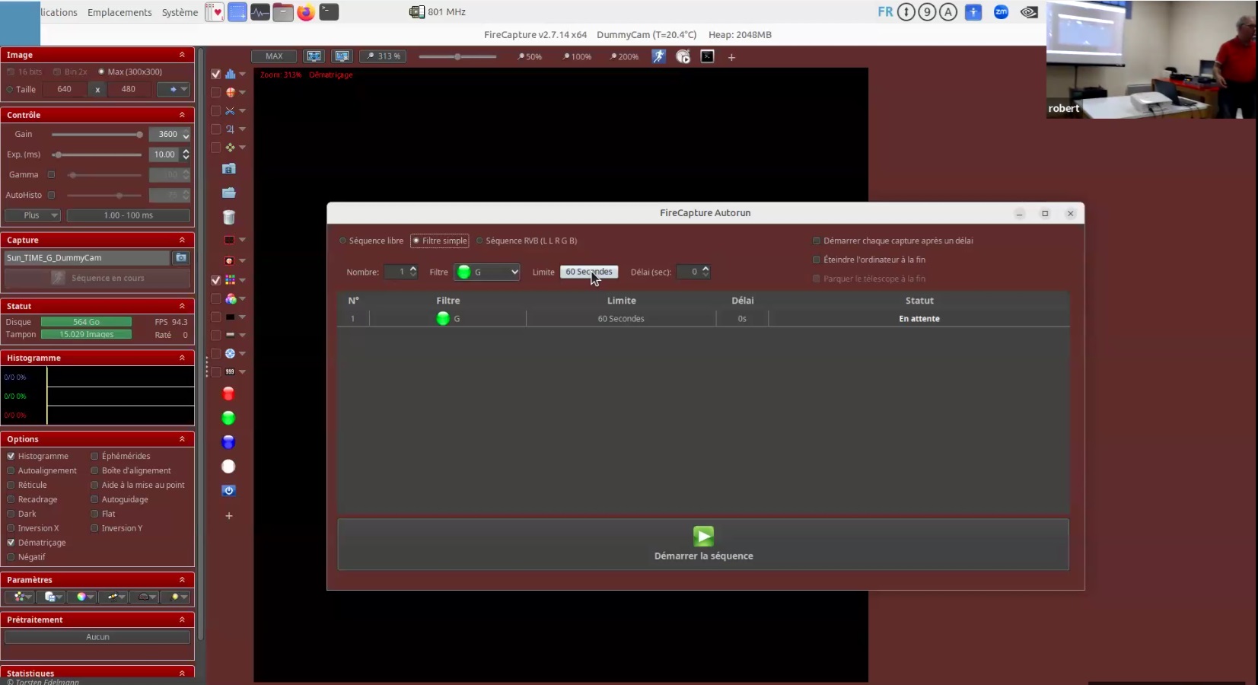Select the blue filter ball

[x=228, y=442]
